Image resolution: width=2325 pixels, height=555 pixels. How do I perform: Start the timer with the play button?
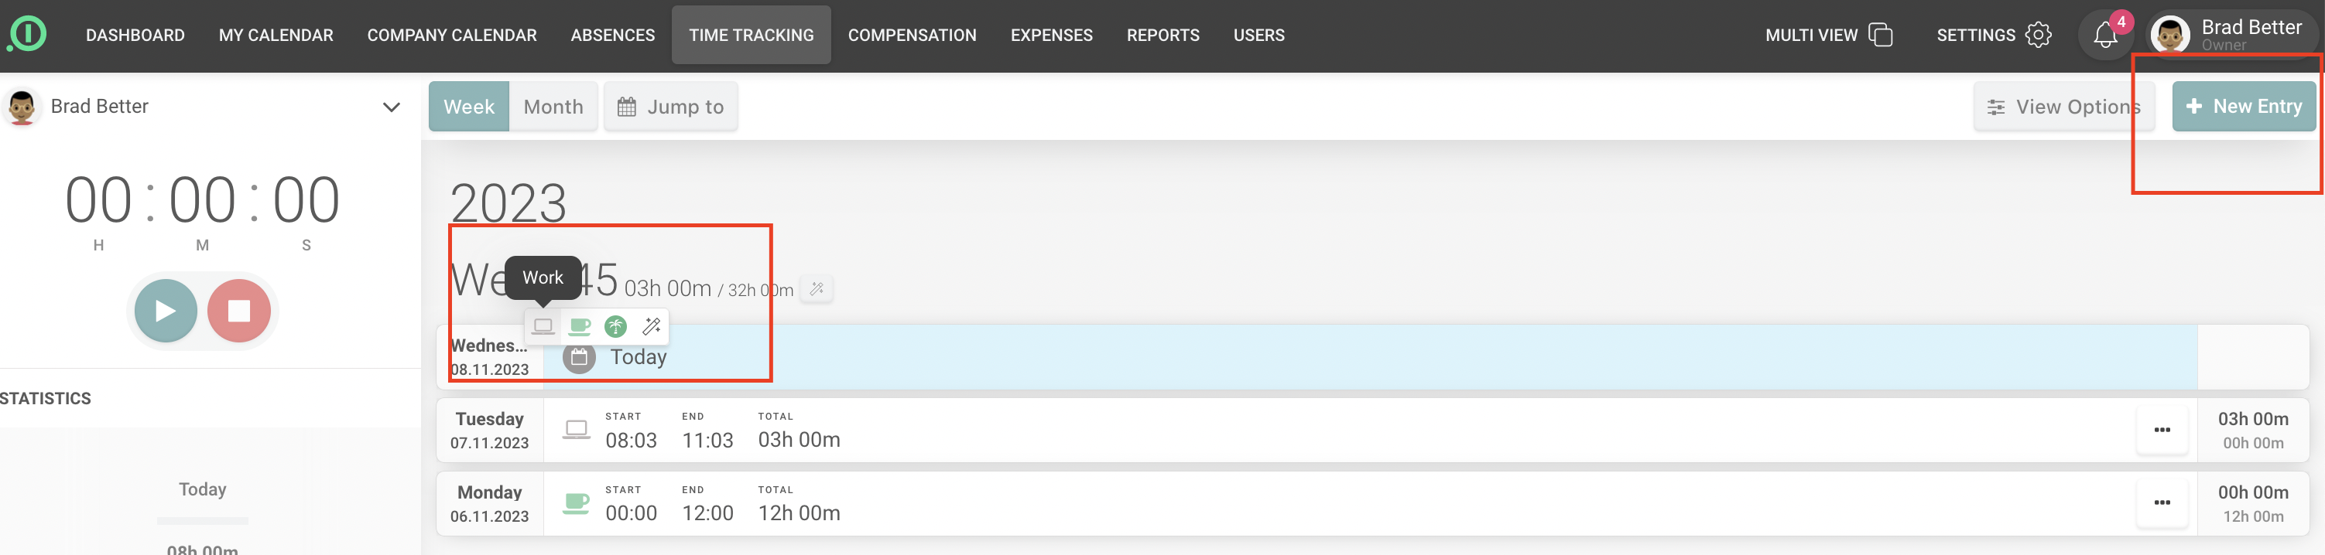pyautogui.click(x=166, y=311)
